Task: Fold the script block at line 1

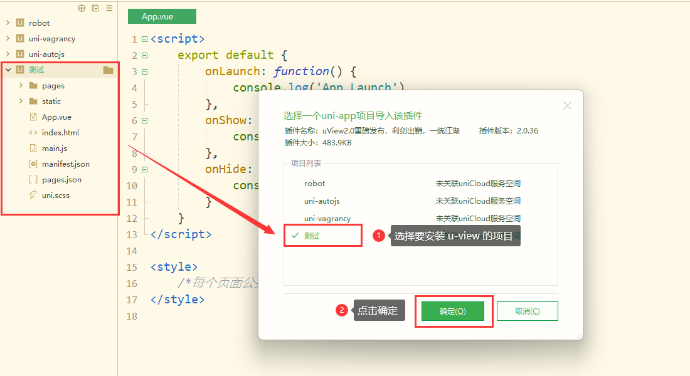Action: 144,39
